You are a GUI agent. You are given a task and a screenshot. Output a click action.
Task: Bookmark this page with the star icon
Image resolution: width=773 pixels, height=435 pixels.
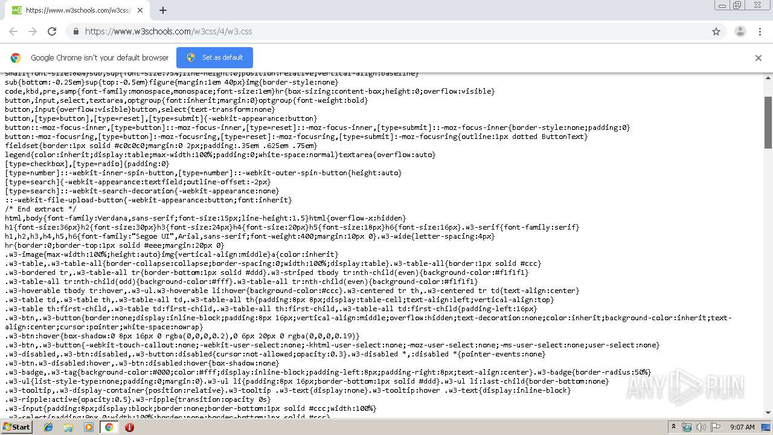coord(716,31)
